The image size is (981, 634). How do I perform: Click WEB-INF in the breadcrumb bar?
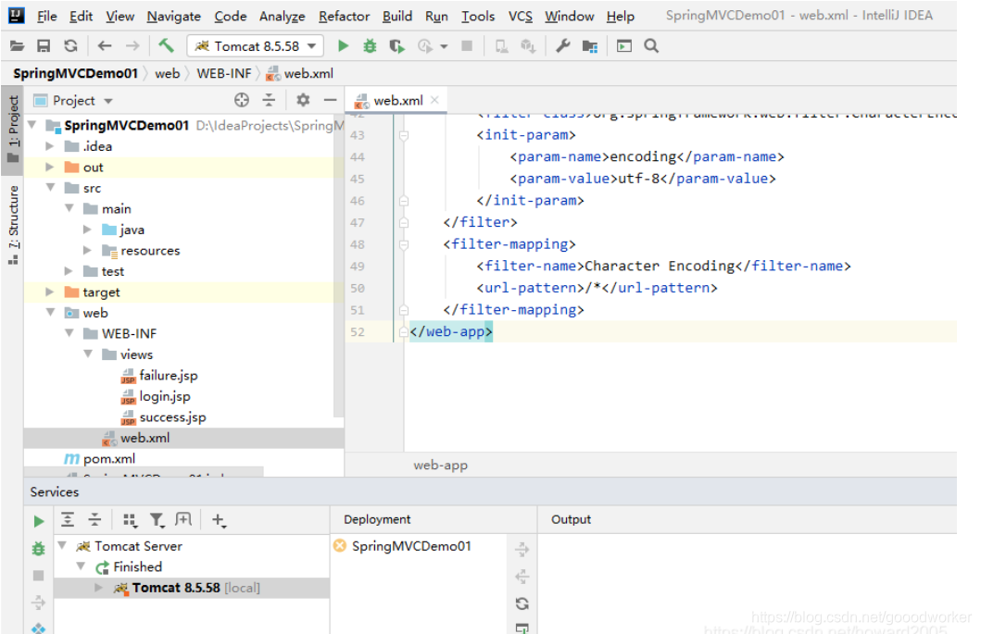224,73
